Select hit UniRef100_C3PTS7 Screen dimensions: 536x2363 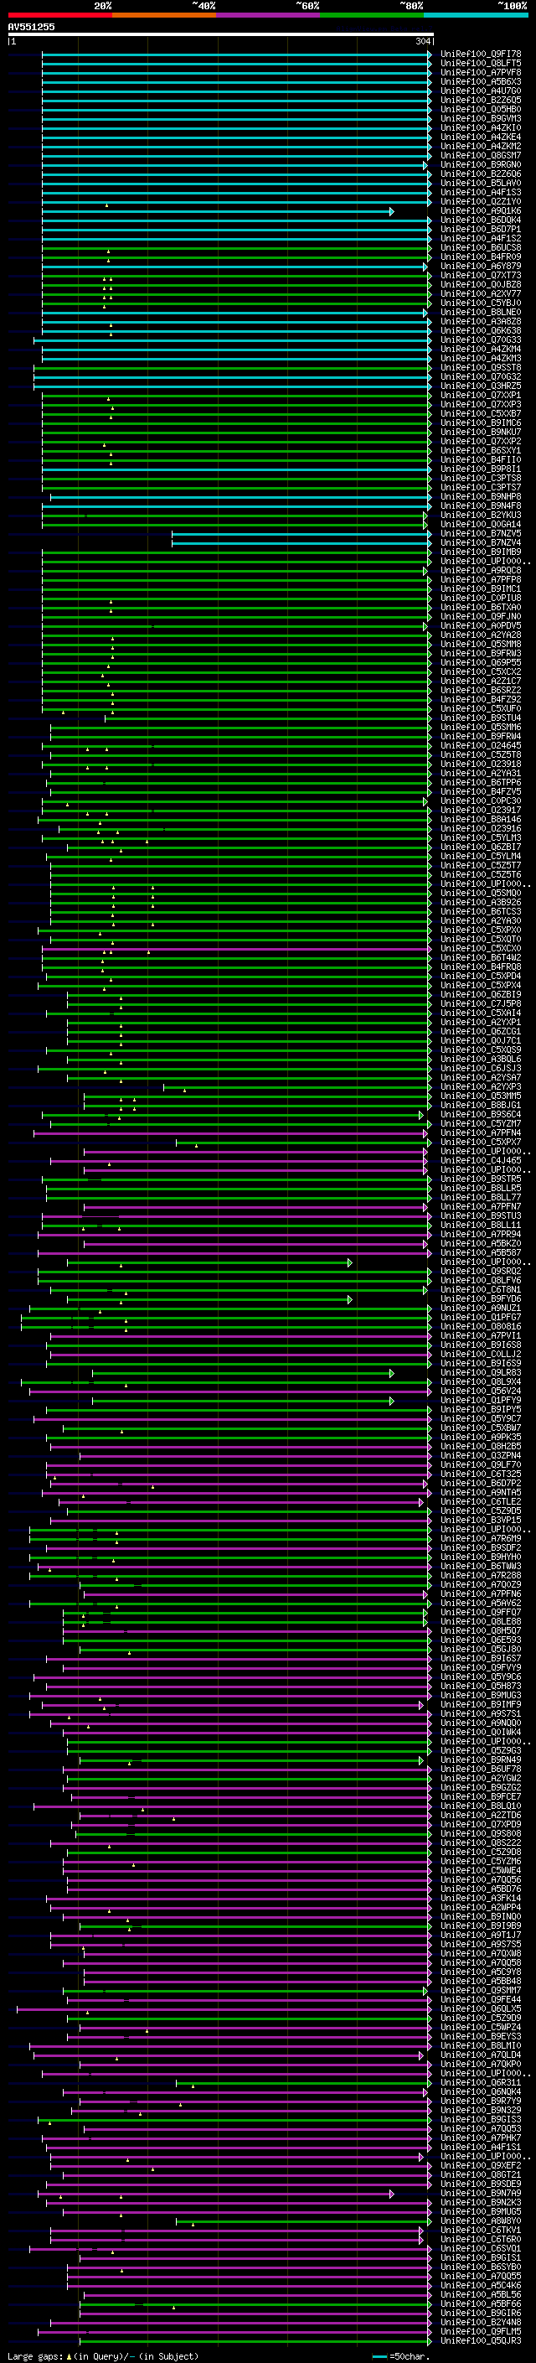tap(481, 487)
